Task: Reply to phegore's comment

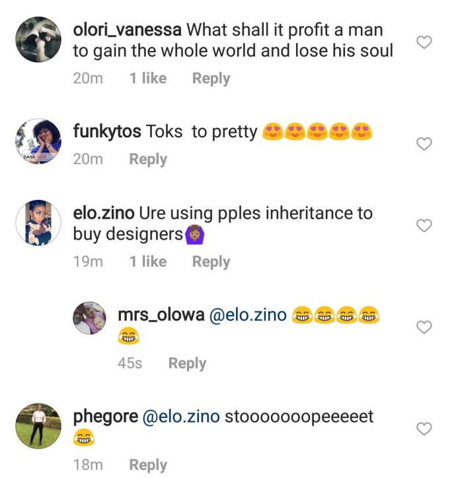Action: click(x=148, y=465)
